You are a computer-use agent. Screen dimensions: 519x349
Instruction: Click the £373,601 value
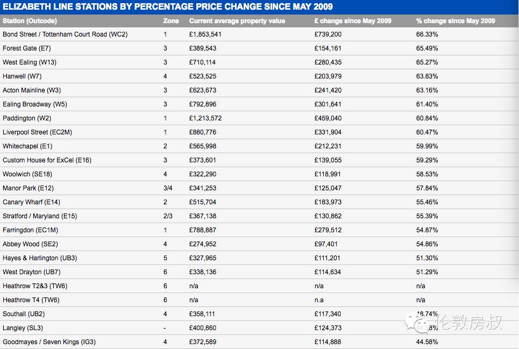(203, 160)
